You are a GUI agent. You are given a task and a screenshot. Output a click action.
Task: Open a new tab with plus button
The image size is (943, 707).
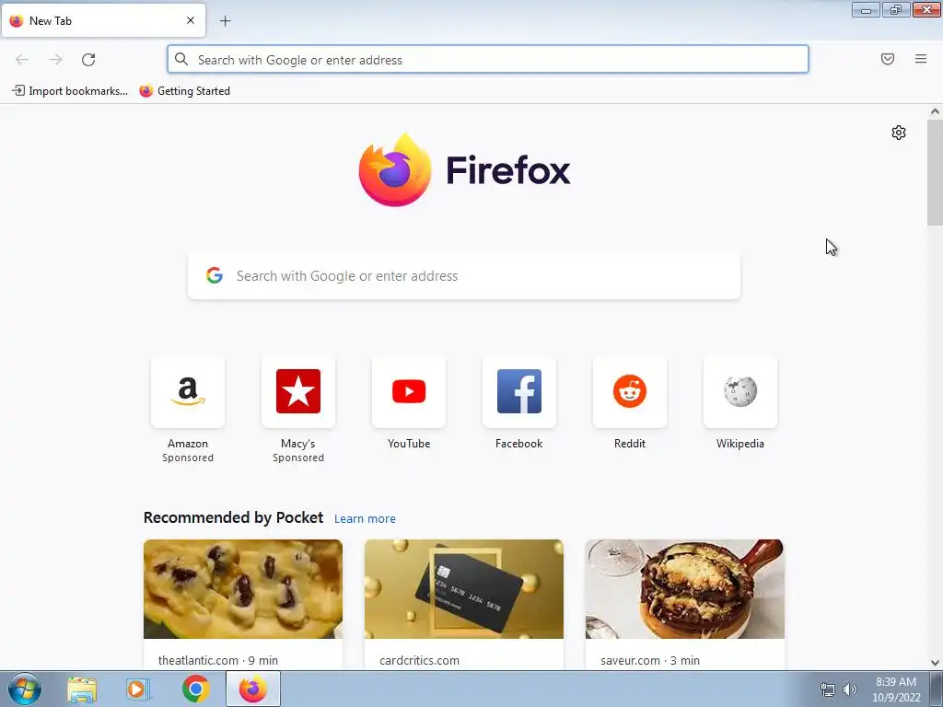point(225,21)
